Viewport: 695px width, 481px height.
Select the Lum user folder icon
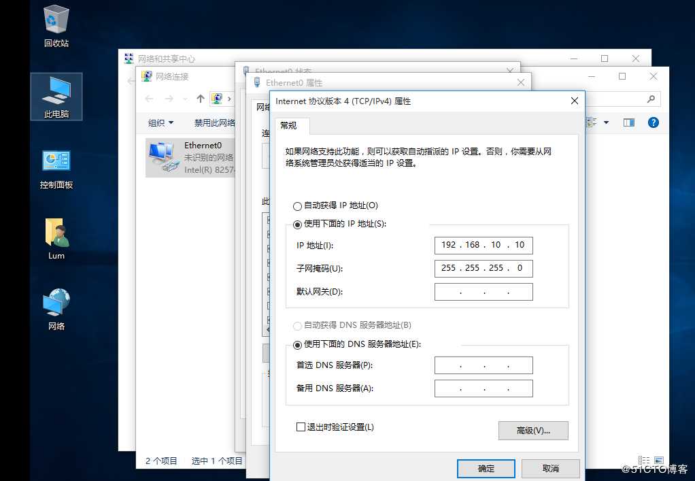[x=56, y=238]
